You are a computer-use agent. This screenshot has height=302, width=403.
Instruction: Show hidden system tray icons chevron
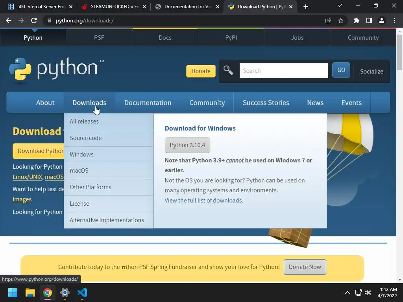pyautogui.click(x=347, y=293)
